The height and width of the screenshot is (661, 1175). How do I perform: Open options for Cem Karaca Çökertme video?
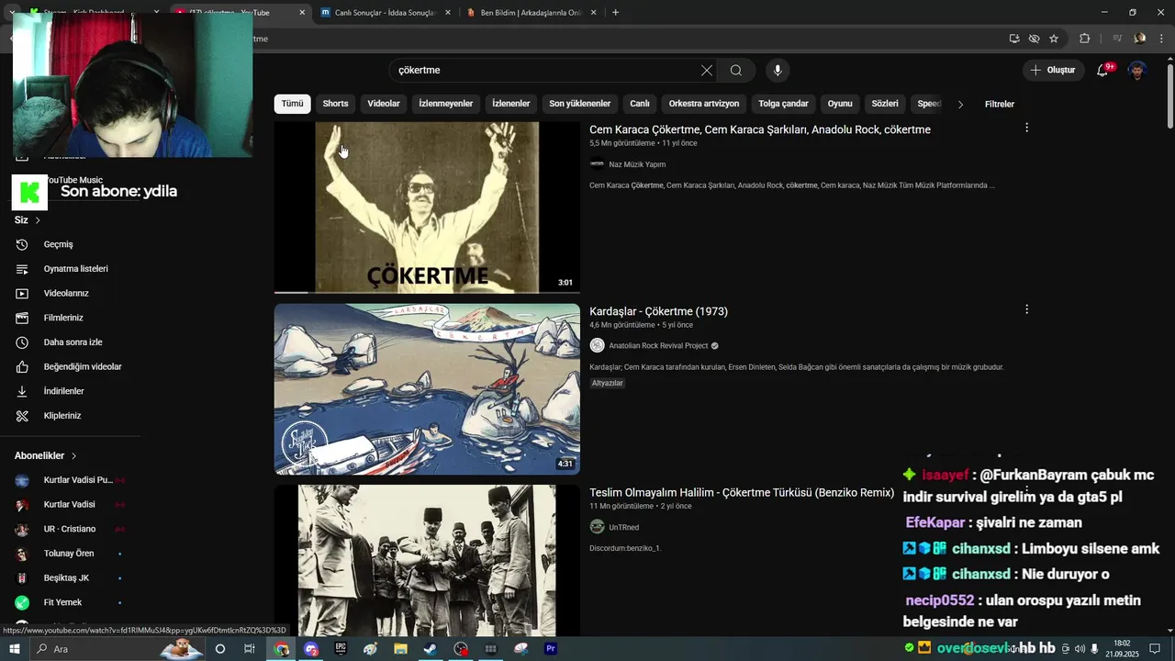click(x=1026, y=128)
